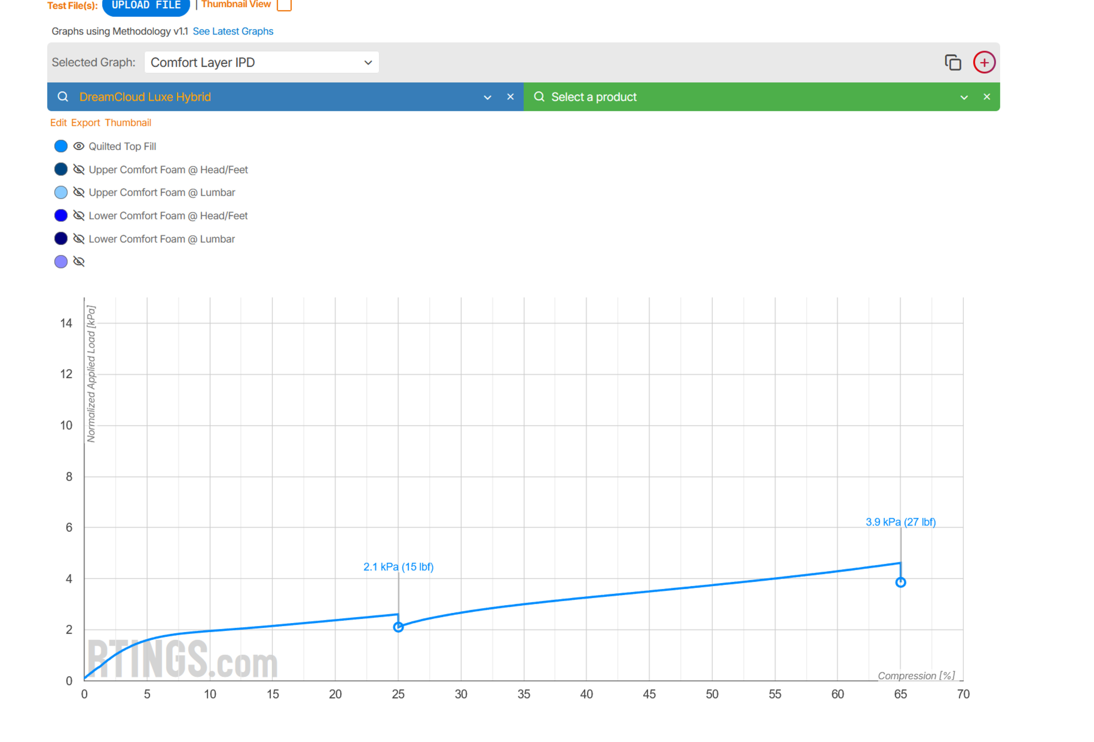Enable the Thumbnail View checkbox
This screenshot has height=742, width=1094.
point(284,5)
